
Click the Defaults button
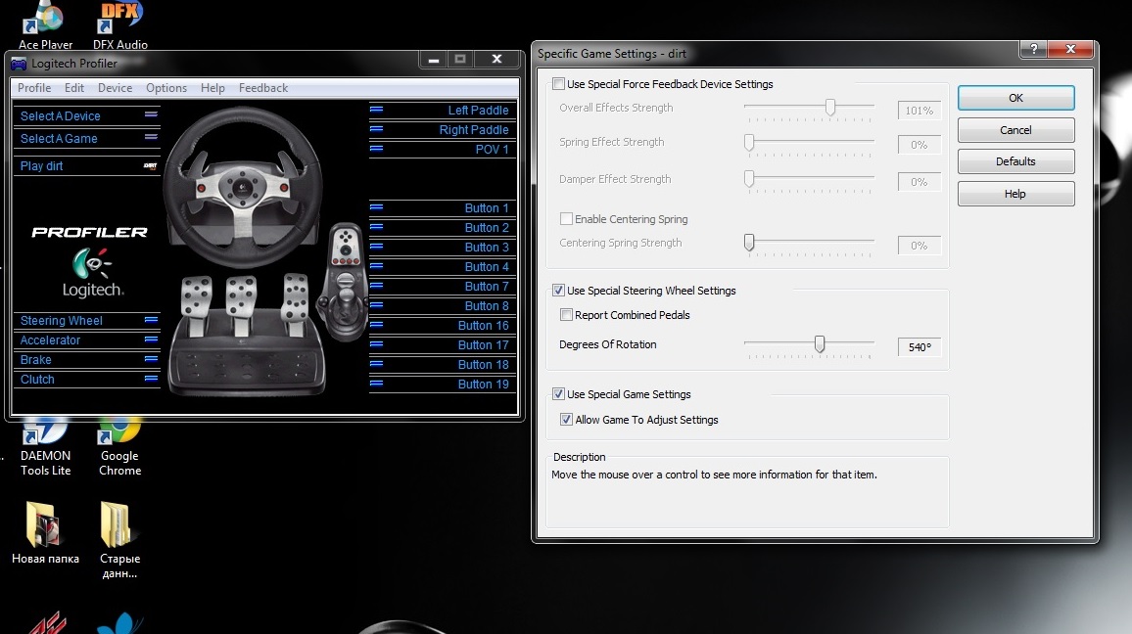(1015, 161)
